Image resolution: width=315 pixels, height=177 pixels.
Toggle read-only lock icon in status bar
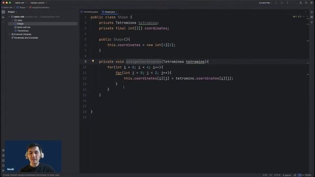click(x=295, y=175)
